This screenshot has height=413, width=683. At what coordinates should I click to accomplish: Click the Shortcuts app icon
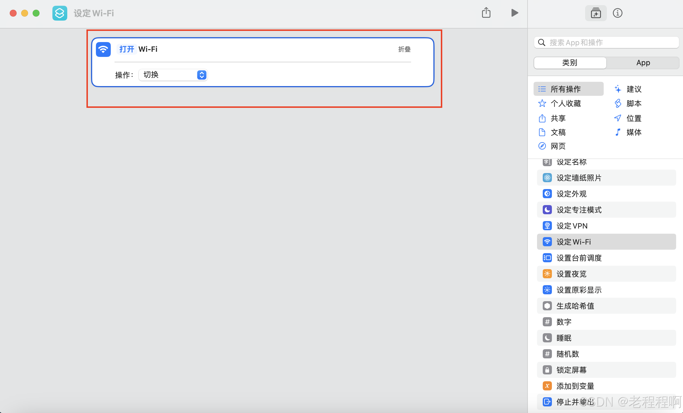coord(60,13)
